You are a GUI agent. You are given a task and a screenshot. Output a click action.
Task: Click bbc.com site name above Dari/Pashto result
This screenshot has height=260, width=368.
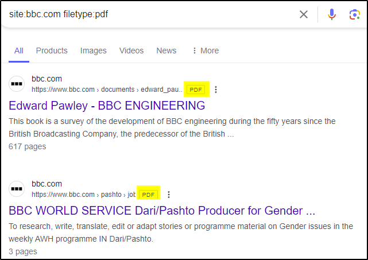pos(47,184)
